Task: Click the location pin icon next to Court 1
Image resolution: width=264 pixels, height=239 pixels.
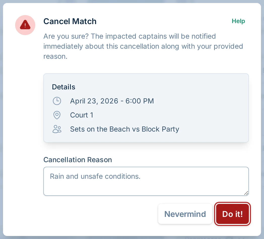Action: pos(57,115)
